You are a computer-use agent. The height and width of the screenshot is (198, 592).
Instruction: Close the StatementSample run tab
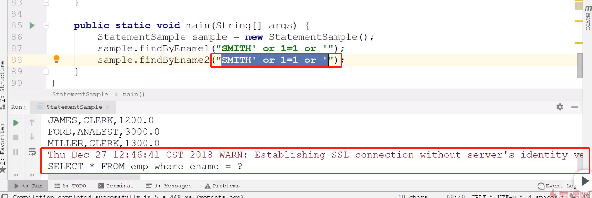108,107
